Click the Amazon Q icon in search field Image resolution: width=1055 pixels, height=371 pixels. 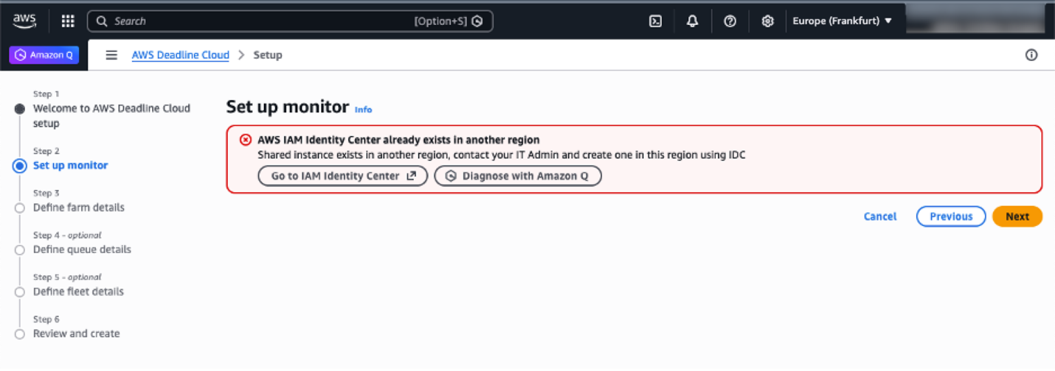point(477,21)
